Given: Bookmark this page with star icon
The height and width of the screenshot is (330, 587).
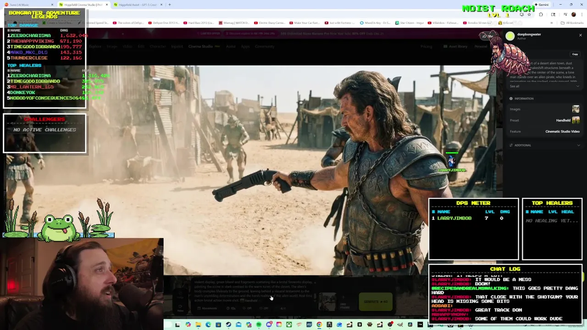Looking at the screenshot, I should point(529,14).
